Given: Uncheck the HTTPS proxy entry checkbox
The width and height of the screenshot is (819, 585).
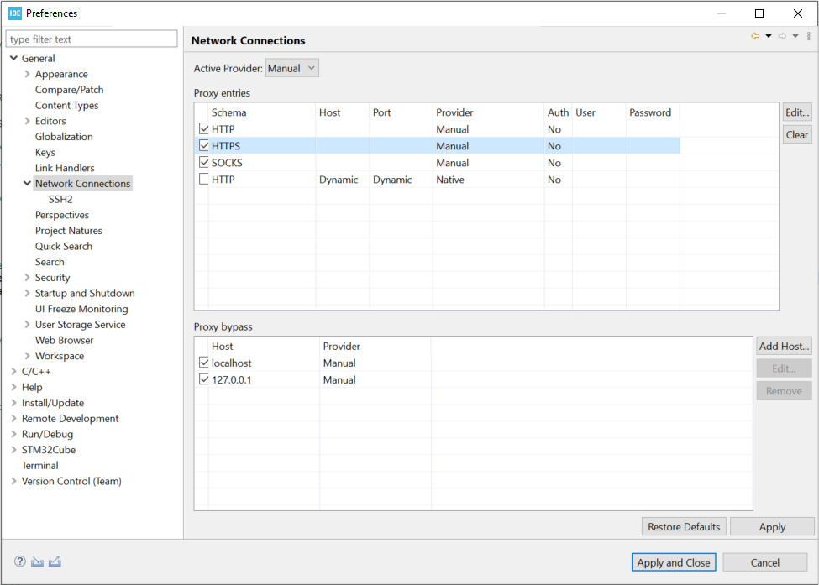Looking at the screenshot, I should [x=204, y=145].
